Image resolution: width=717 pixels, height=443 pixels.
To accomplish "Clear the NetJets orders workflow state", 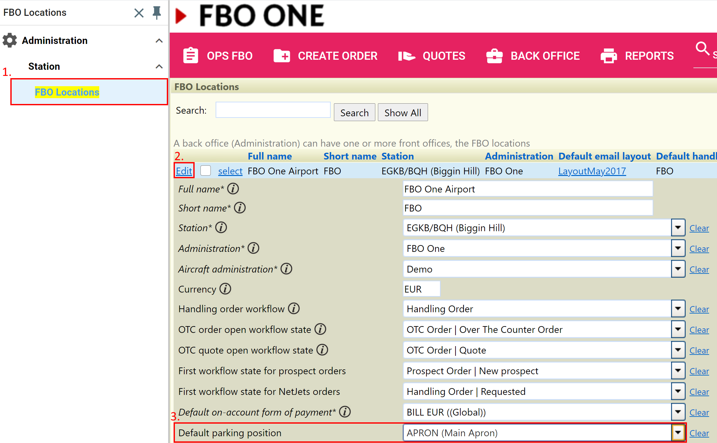I will [699, 392].
